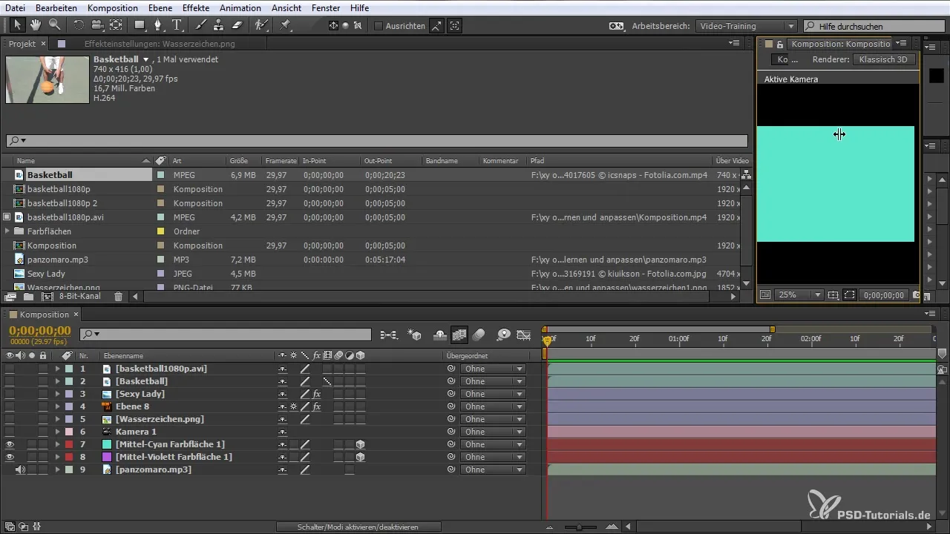
Task: Click the hide shy layers icon
Action: 439,335
